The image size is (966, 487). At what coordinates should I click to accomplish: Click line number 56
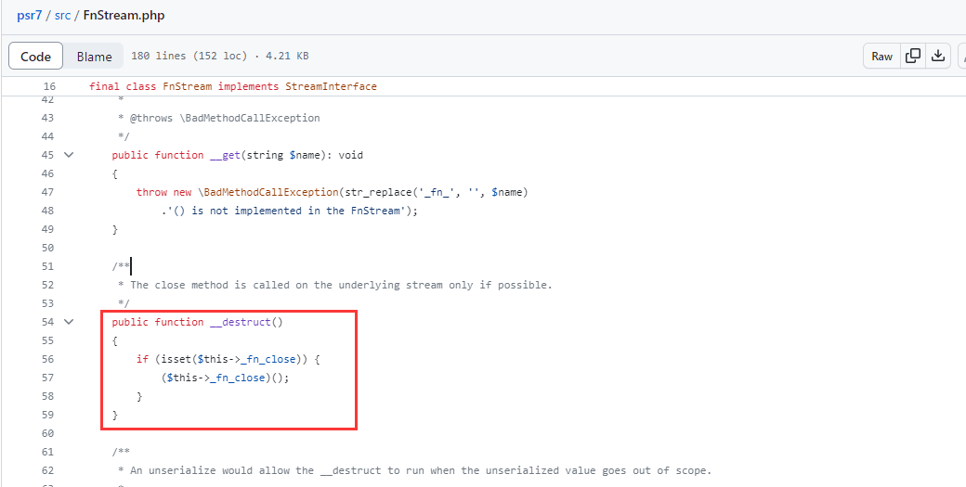(x=47, y=359)
